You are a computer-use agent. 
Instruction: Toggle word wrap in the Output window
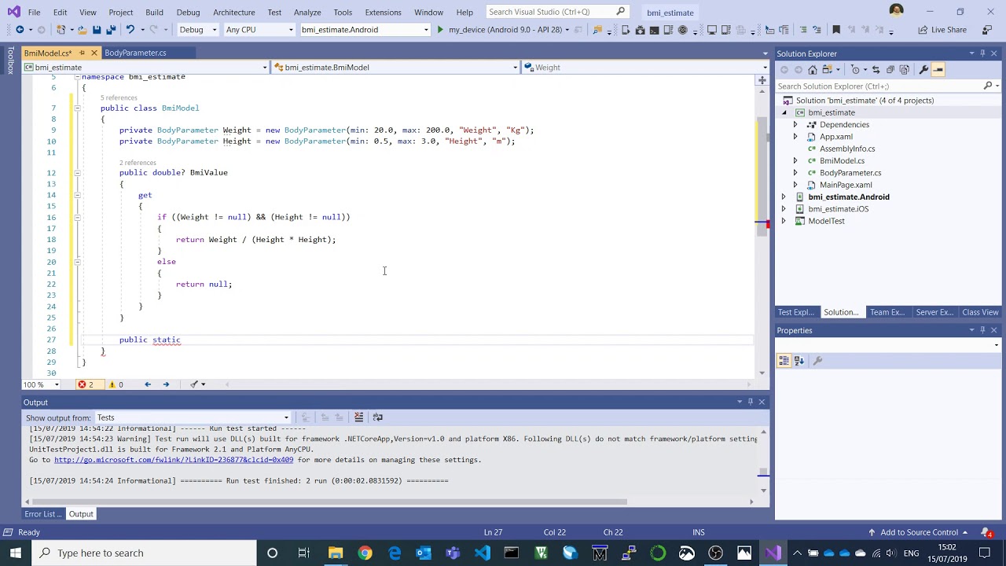(x=377, y=417)
